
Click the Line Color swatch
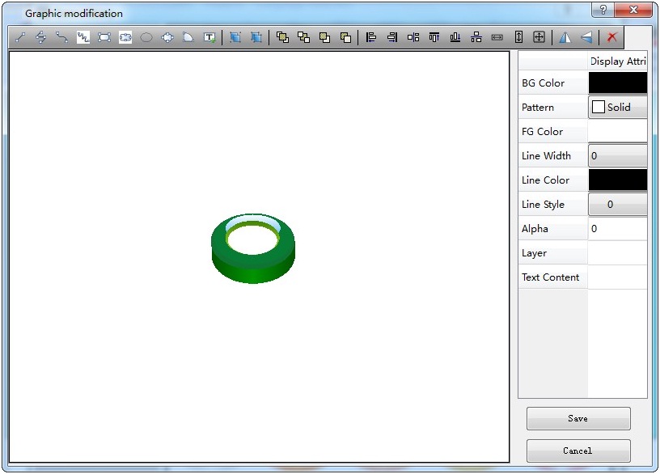pyautogui.click(x=617, y=180)
